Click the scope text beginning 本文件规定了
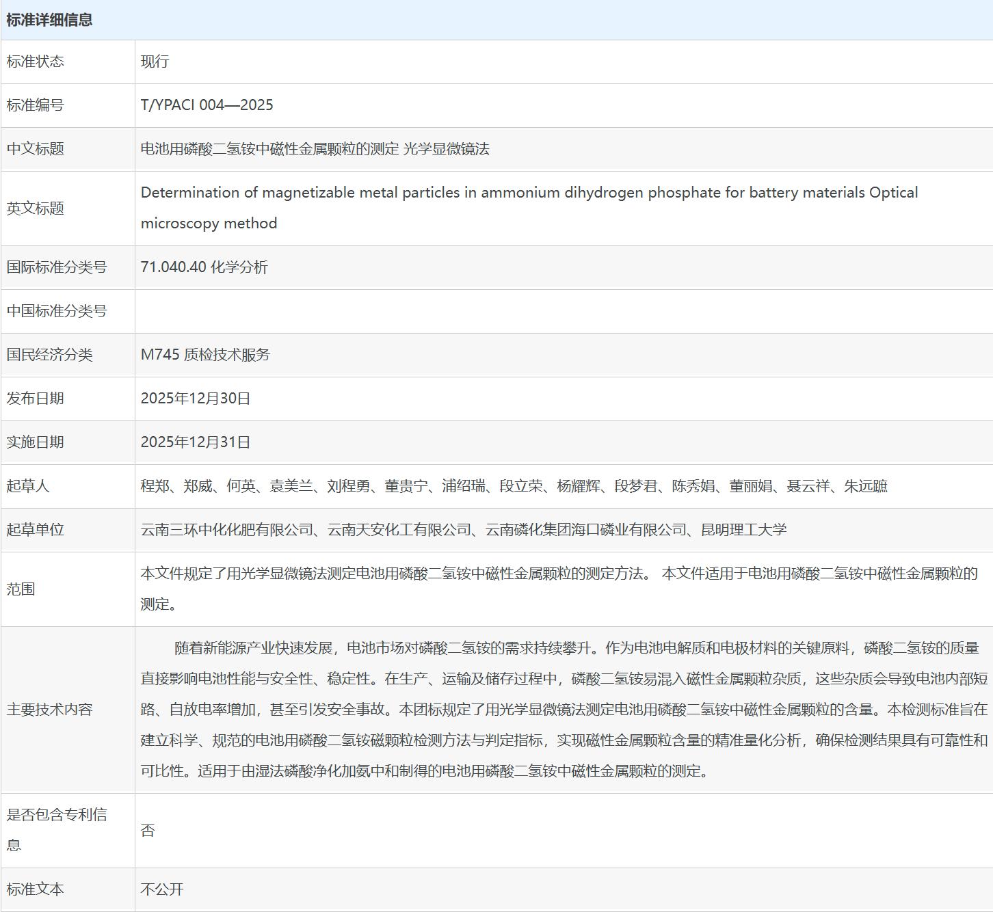 pyautogui.click(x=559, y=574)
